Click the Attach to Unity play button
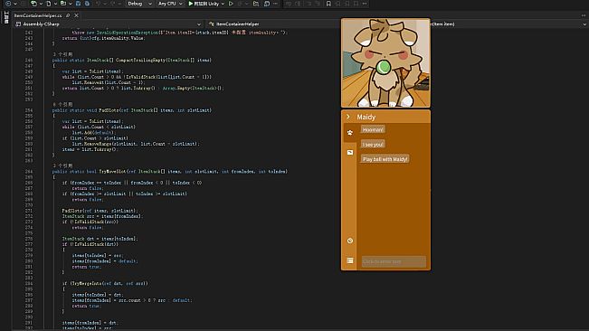The height and width of the screenshot is (331, 589). tap(204, 4)
